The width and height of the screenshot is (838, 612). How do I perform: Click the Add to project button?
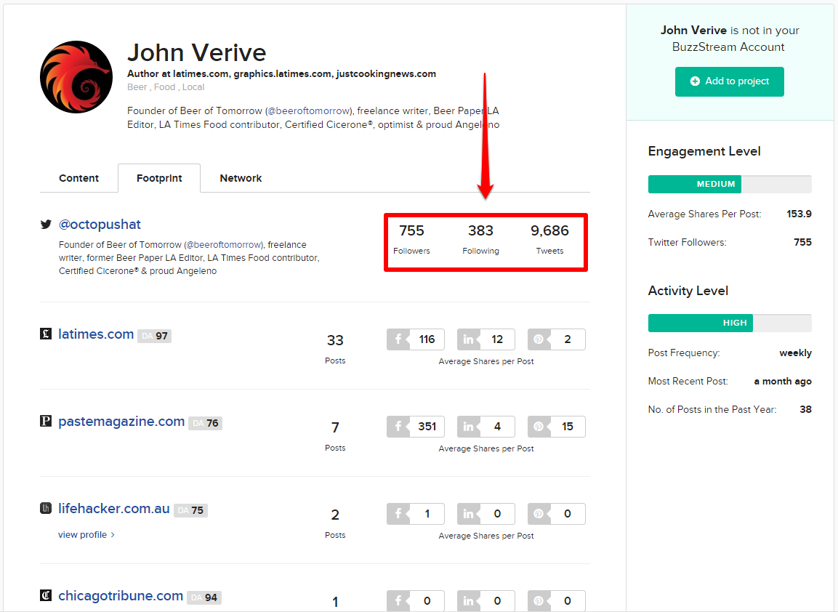(x=729, y=82)
